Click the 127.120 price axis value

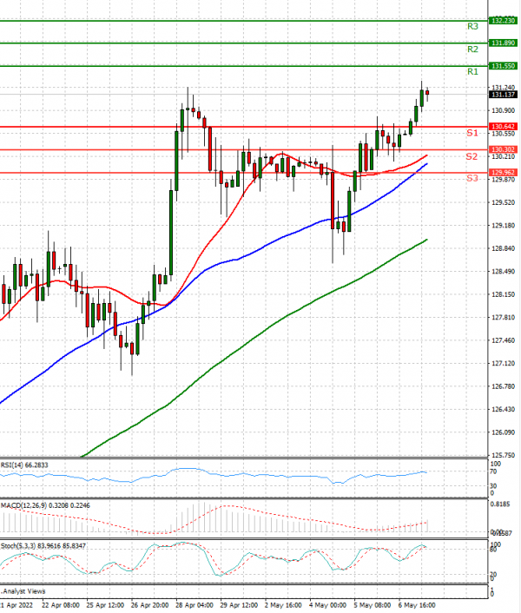(503, 364)
